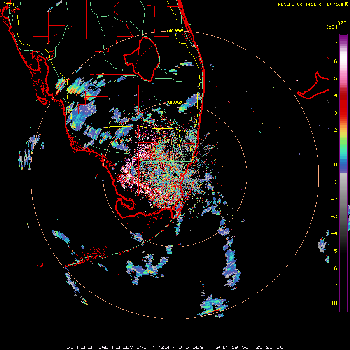Click the "7" value on the color scale

click(336, 44)
